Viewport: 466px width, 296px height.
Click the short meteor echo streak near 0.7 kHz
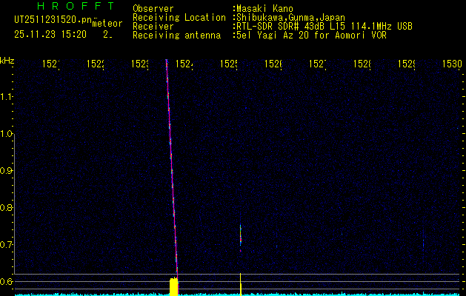tap(240, 235)
